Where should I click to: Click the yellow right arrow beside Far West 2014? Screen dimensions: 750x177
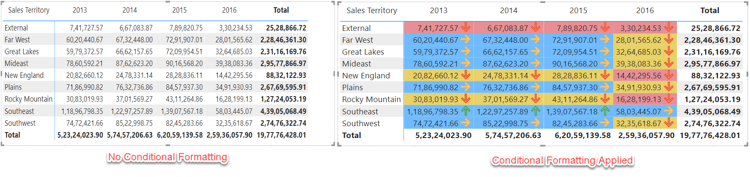536,40
